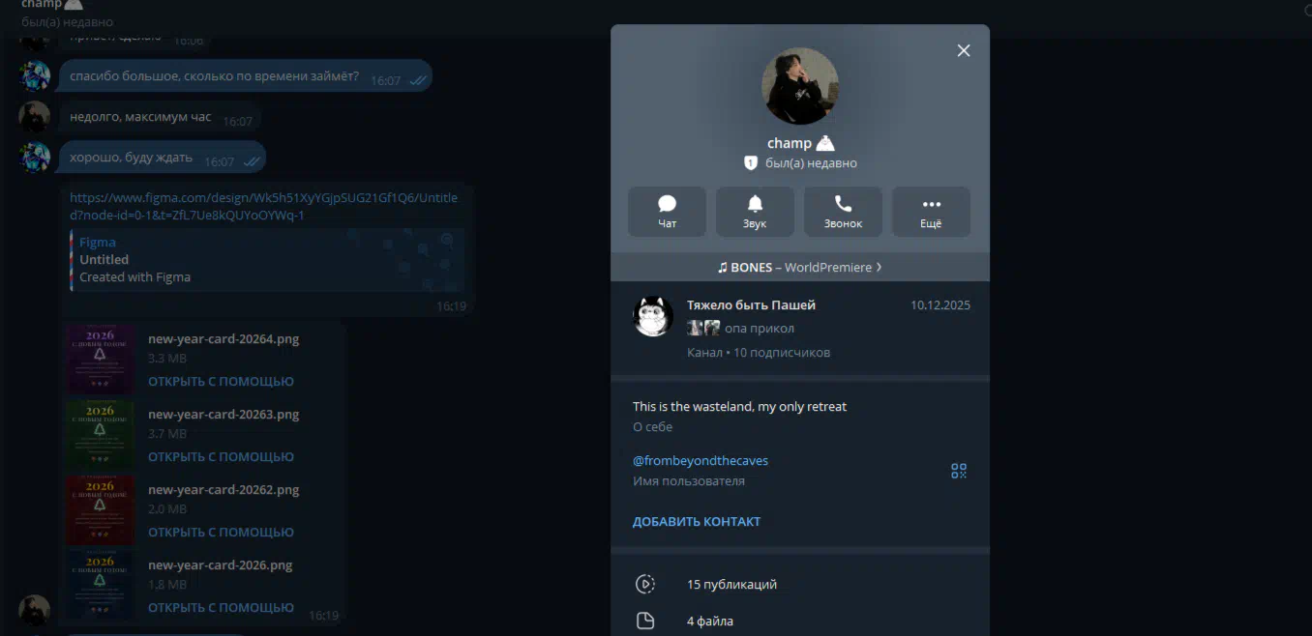The image size is (1312, 636).
Task: Click the channel avatar icon for Тяжело быть Пашей
Action: pos(653,316)
